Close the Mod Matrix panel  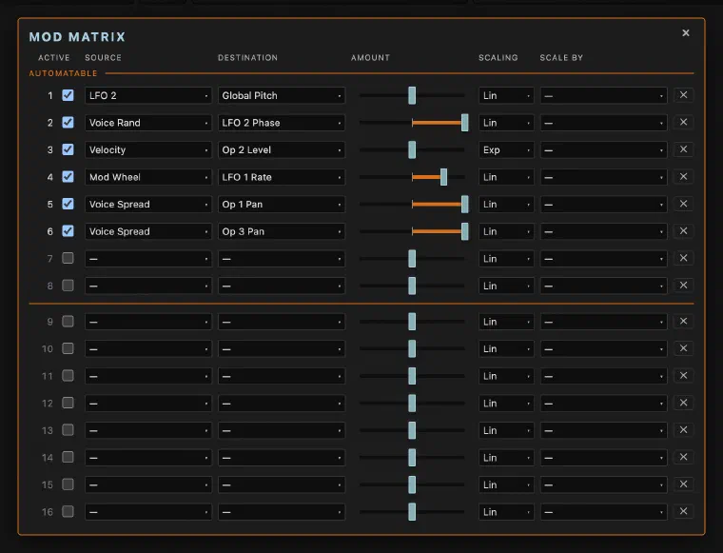pos(686,32)
